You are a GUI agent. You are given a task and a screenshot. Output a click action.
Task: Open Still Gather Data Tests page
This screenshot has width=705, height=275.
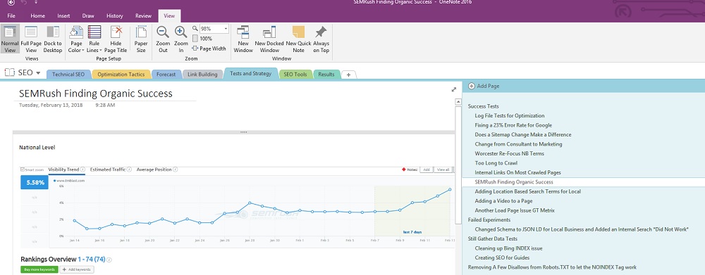click(493, 238)
